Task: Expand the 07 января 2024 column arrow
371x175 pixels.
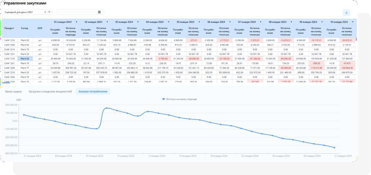Action: [x=261, y=22]
